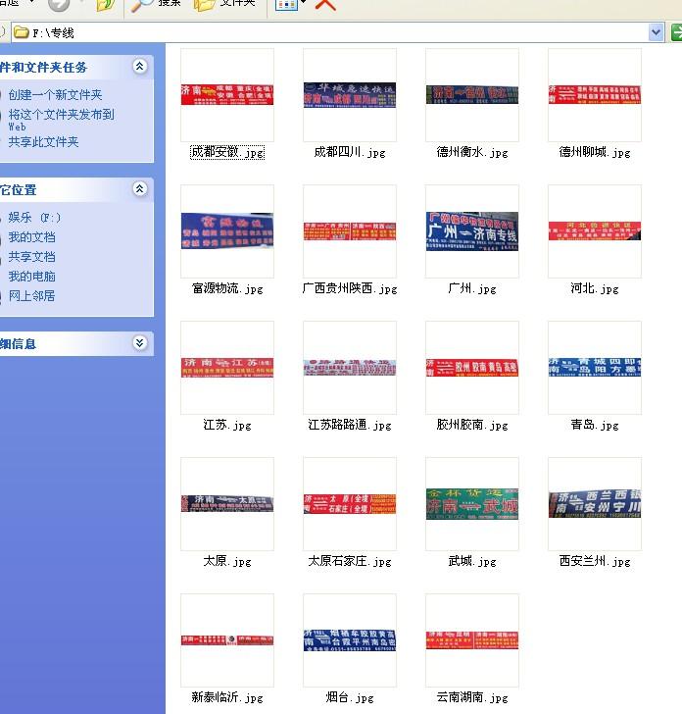Select the 富源物流.jpg thumbnail

[227, 230]
